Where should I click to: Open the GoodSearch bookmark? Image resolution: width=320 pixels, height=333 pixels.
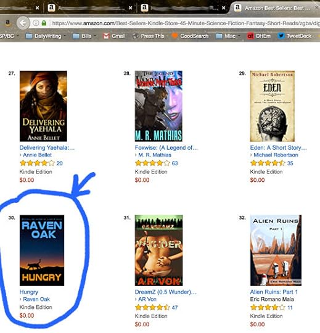(x=190, y=36)
